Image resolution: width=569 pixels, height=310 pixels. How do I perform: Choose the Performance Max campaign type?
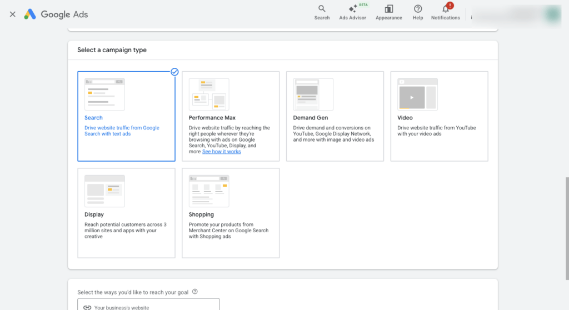231,116
